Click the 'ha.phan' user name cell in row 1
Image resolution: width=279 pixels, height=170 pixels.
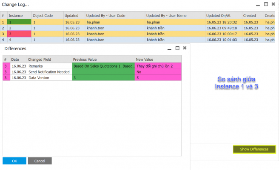(x=175, y=22)
